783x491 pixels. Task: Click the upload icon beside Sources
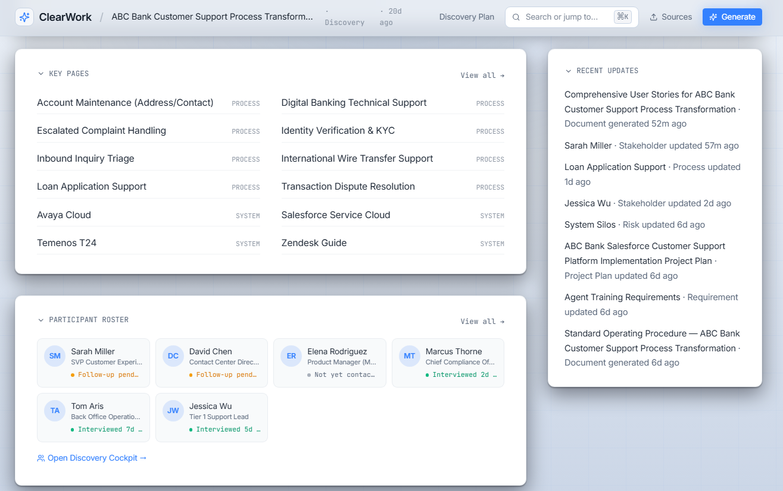(653, 17)
